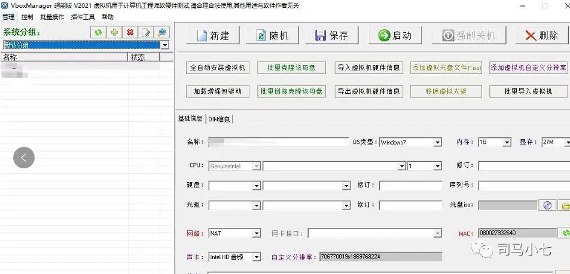The width and height of the screenshot is (570, 274).
Task: Click the 启动 start button
Action: (395, 35)
